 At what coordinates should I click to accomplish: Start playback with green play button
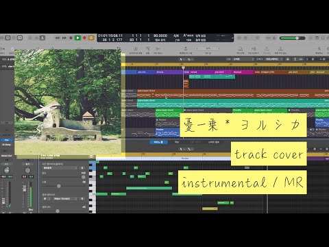[77, 38]
